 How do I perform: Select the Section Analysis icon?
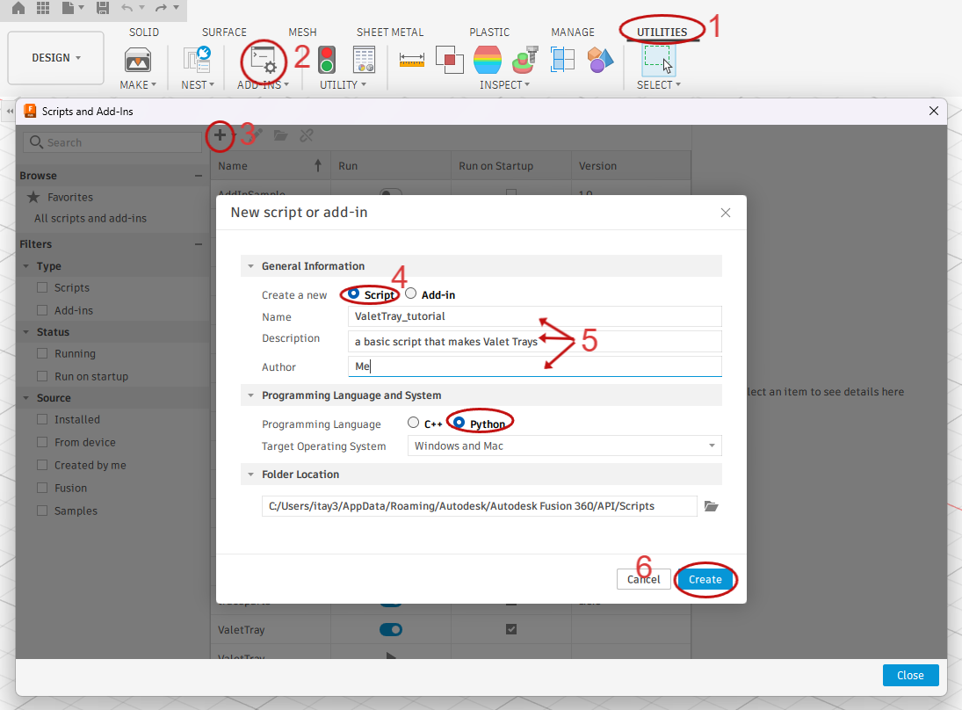pos(562,60)
